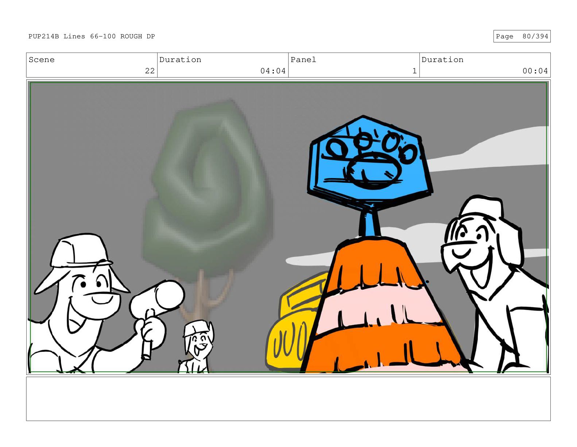The width and height of the screenshot is (577, 447).
Task: Click the large dog character on the right
Action: click(x=494, y=285)
